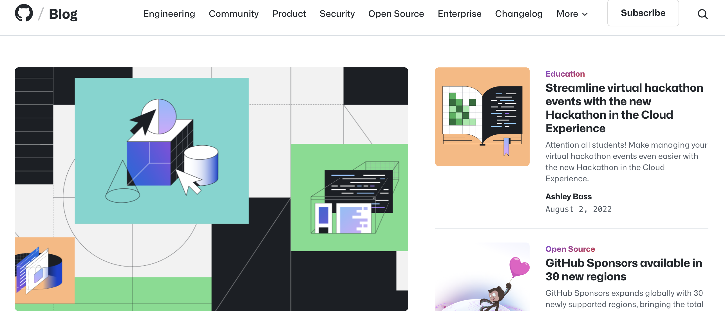
Task: Open the search magnifier icon
Action: click(702, 14)
